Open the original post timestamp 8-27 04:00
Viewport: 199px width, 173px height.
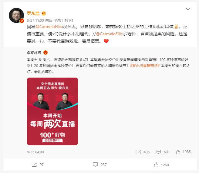[x=35, y=152]
